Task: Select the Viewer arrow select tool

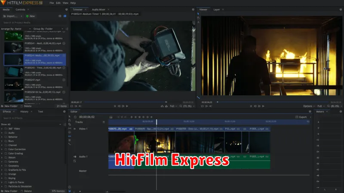Action: click(198, 14)
